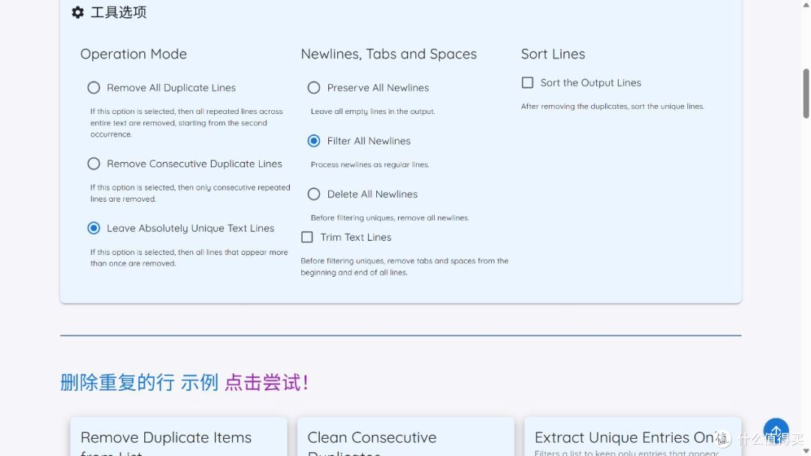Image resolution: width=811 pixels, height=456 pixels.
Task: Select Remove All Duplicate Lines radio option
Action: click(x=94, y=88)
